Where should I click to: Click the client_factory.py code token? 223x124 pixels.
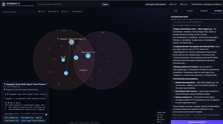181,58
